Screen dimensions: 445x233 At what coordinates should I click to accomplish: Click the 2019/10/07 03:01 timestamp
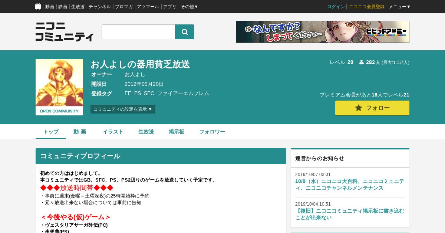313,175
